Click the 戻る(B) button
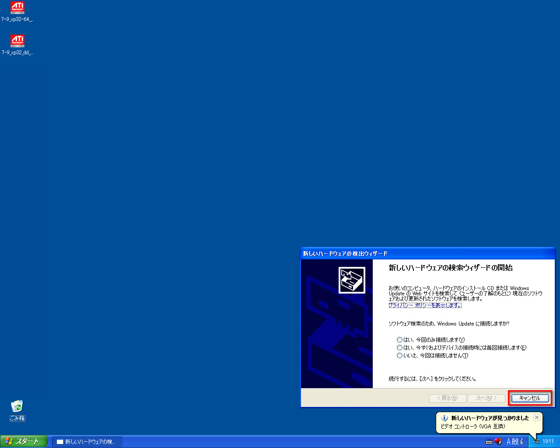The height and width of the screenshot is (448, 560). pyautogui.click(x=448, y=398)
